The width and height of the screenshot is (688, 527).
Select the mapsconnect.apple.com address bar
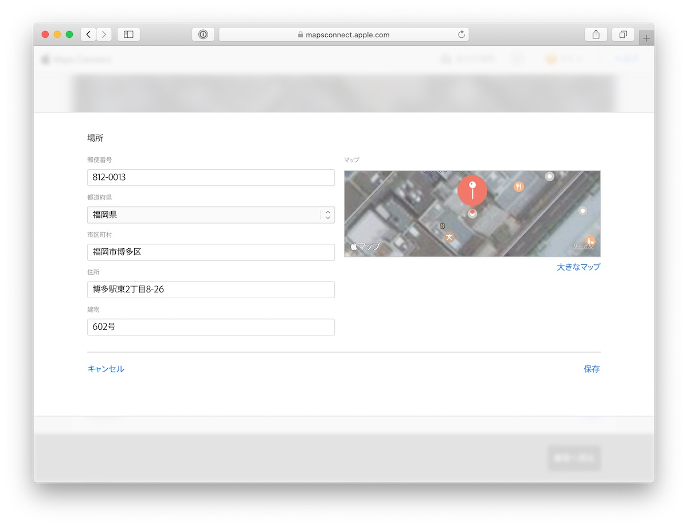click(x=344, y=34)
